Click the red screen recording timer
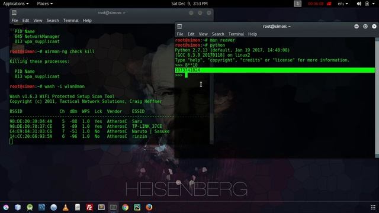Viewport: 379px width, 213px height. point(316,4)
